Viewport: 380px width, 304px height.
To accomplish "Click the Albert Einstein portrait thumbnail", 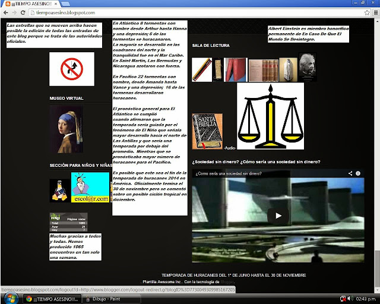I will 308,67.
